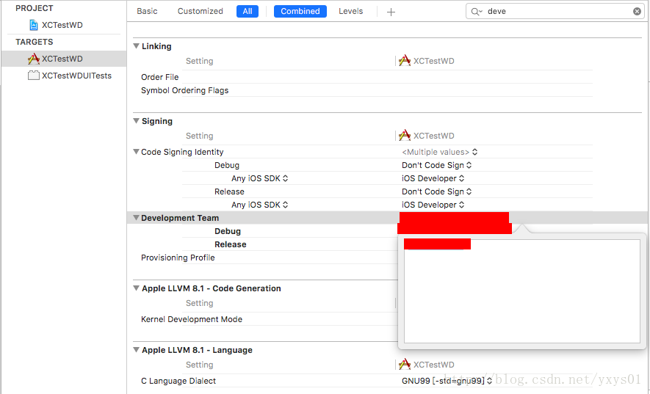This screenshot has width=650, height=394.
Task: Select the XCTestWDUITests target bundle icon
Action: [x=34, y=76]
